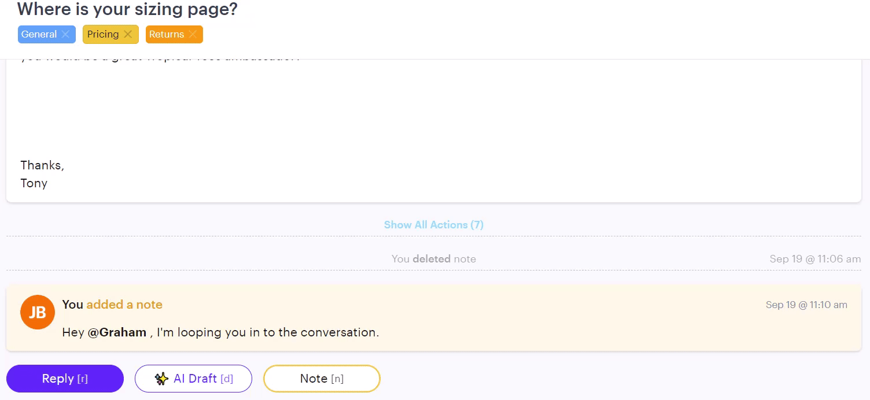Click the conversation title 'Where is your sizing page?'
Screen dimensions: 870x400
coord(127,10)
